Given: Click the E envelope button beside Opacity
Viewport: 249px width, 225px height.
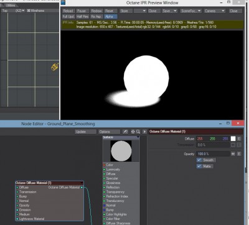Looking at the screenshot, I should [x=239, y=154].
